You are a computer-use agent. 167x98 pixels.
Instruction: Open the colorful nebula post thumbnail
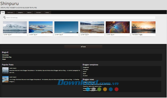pyautogui.click(x=118, y=27)
